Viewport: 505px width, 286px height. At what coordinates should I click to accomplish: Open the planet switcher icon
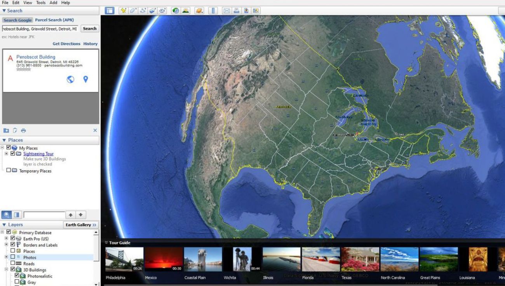click(199, 10)
